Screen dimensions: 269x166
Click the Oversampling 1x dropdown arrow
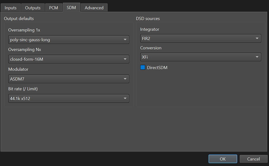126,40
